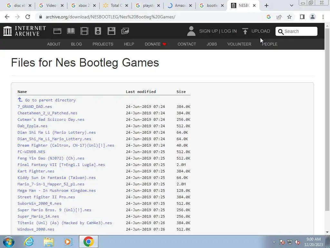Download Kart Fighter.nes
Screen dimensions: 330x248
[x=36, y=171]
